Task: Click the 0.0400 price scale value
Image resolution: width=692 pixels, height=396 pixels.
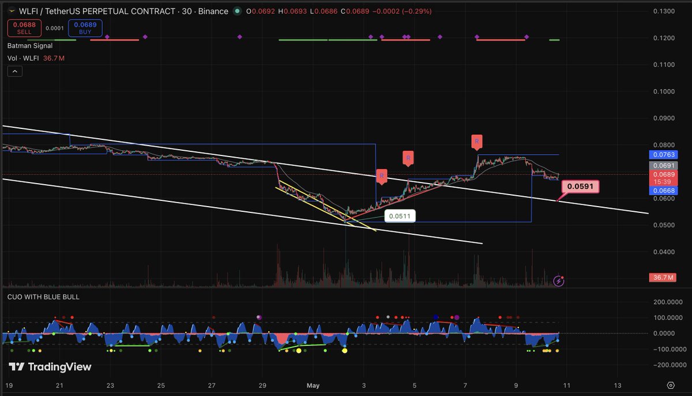Action: [x=665, y=252]
